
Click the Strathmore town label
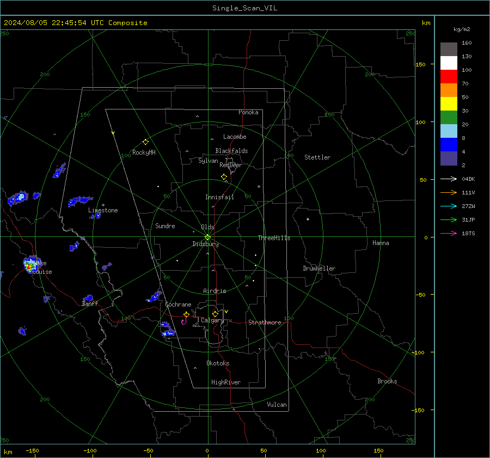pyautogui.click(x=265, y=322)
